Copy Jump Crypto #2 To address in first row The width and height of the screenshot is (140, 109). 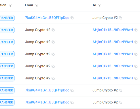coord(121,18)
